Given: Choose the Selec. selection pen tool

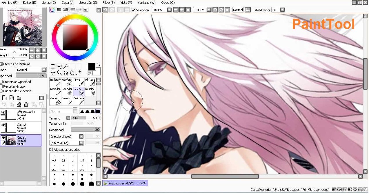Looking at the screenshot, I should click(79, 91).
